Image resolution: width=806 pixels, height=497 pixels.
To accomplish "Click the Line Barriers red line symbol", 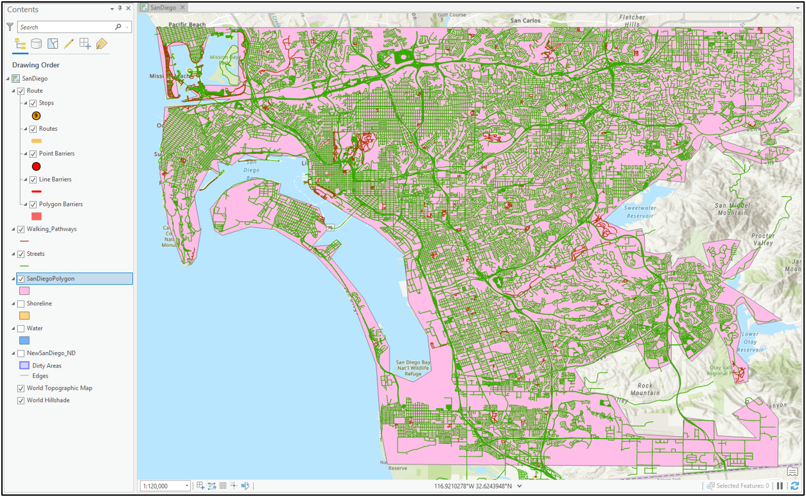I will (x=36, y=191).
